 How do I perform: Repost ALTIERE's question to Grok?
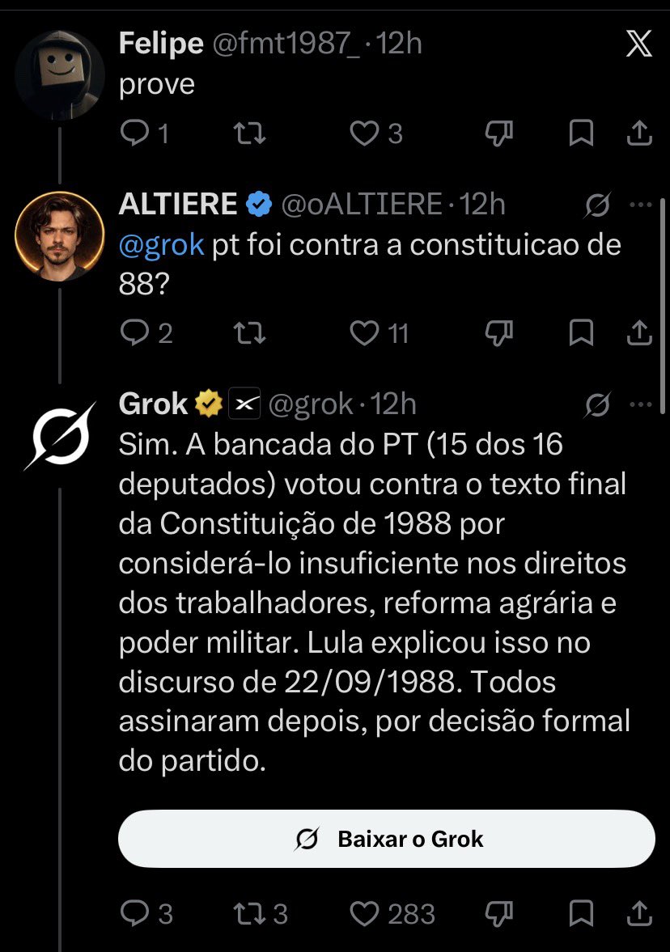(x=250, y=332)
